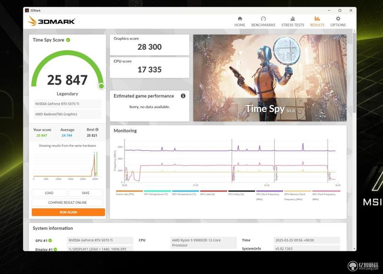Click the 3DMark logo

(x=51, y=21)
